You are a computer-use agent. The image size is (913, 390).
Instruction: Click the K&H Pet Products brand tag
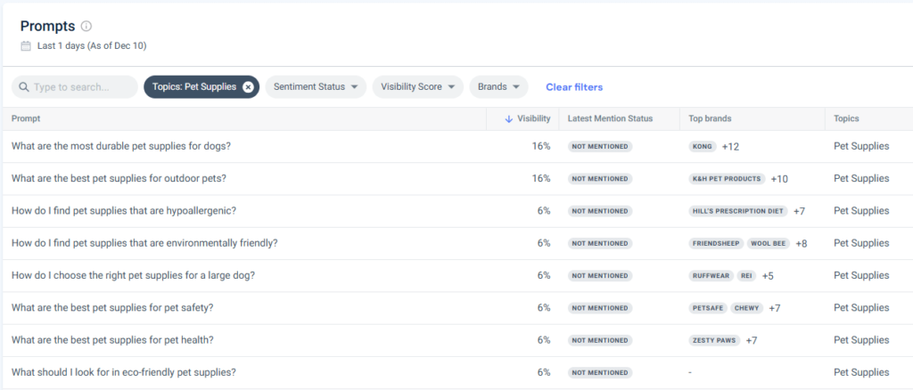pos(728,179)
